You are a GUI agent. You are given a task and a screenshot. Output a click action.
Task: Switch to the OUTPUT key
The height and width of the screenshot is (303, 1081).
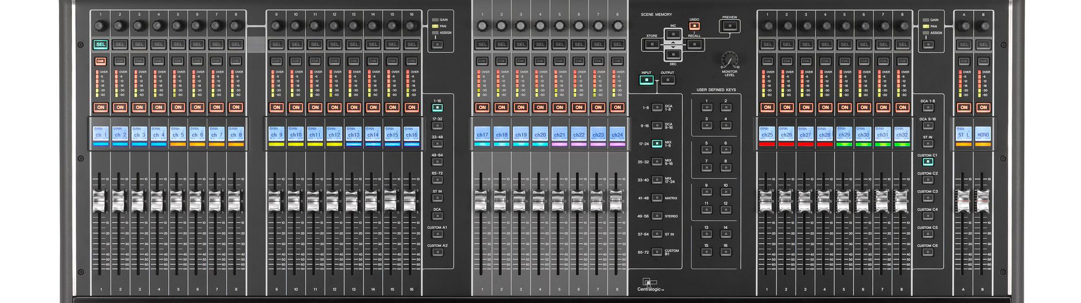(668, 80)
